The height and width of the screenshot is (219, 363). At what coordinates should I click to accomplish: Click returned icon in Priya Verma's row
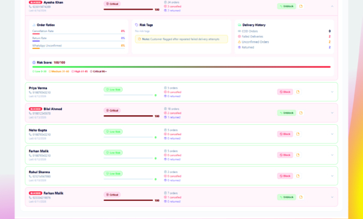click(x=166, y=96)
